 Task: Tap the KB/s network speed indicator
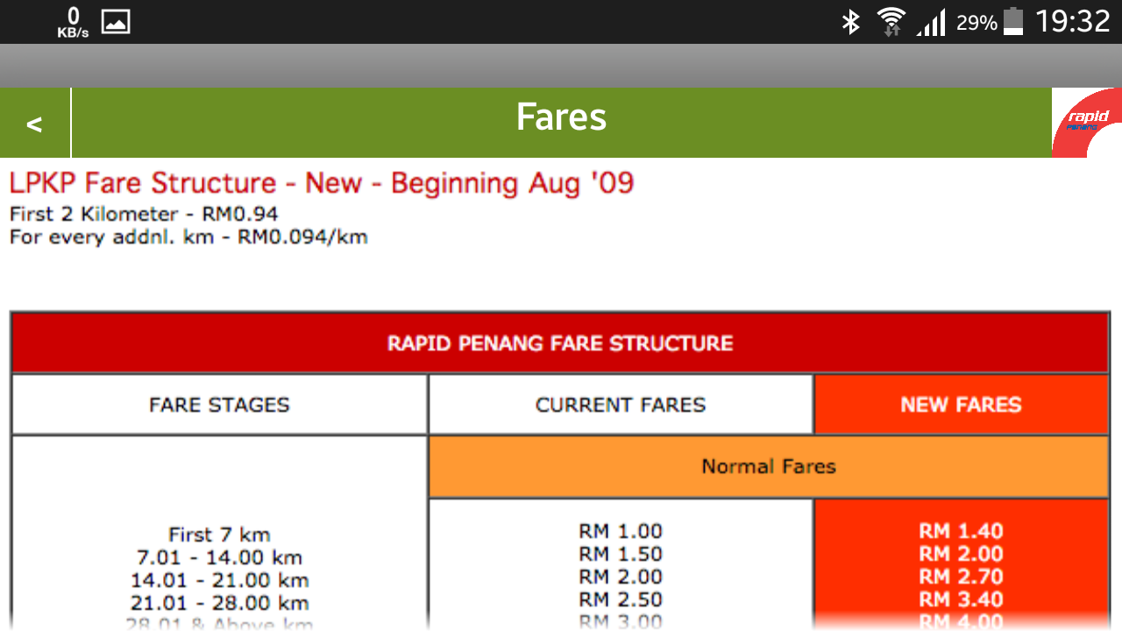point(73,22)
